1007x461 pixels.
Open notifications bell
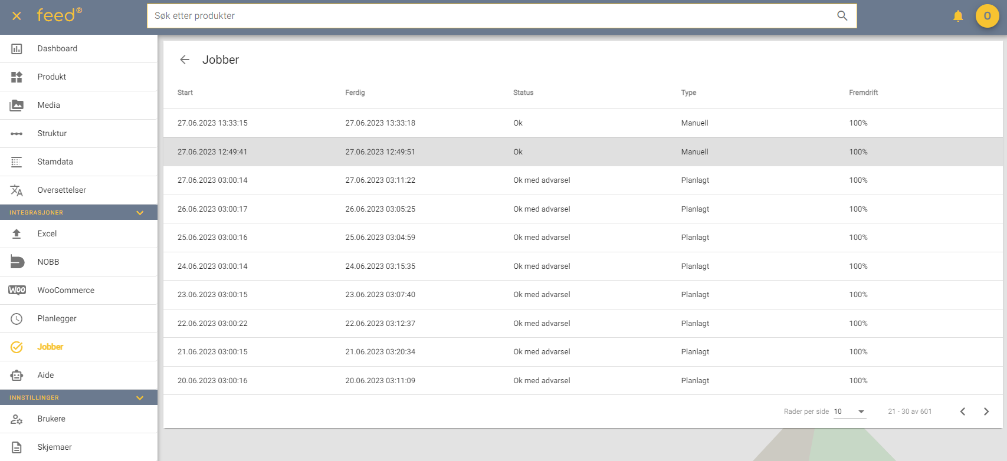point(958,16)
